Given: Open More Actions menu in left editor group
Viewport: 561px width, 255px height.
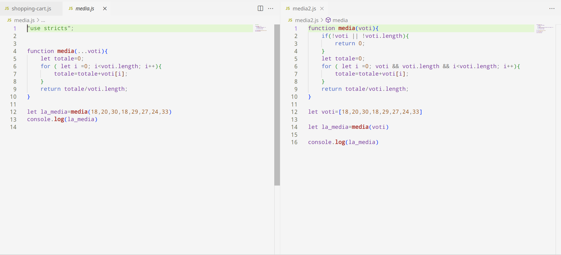Looking at the screenshot, I should (271, 9).
